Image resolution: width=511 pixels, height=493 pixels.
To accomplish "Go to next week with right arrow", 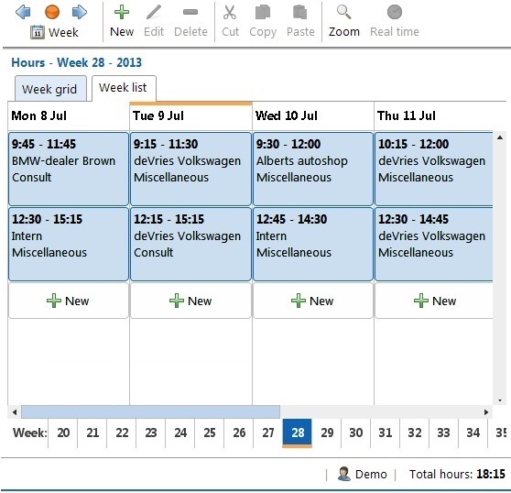I will tap(80, 12).
